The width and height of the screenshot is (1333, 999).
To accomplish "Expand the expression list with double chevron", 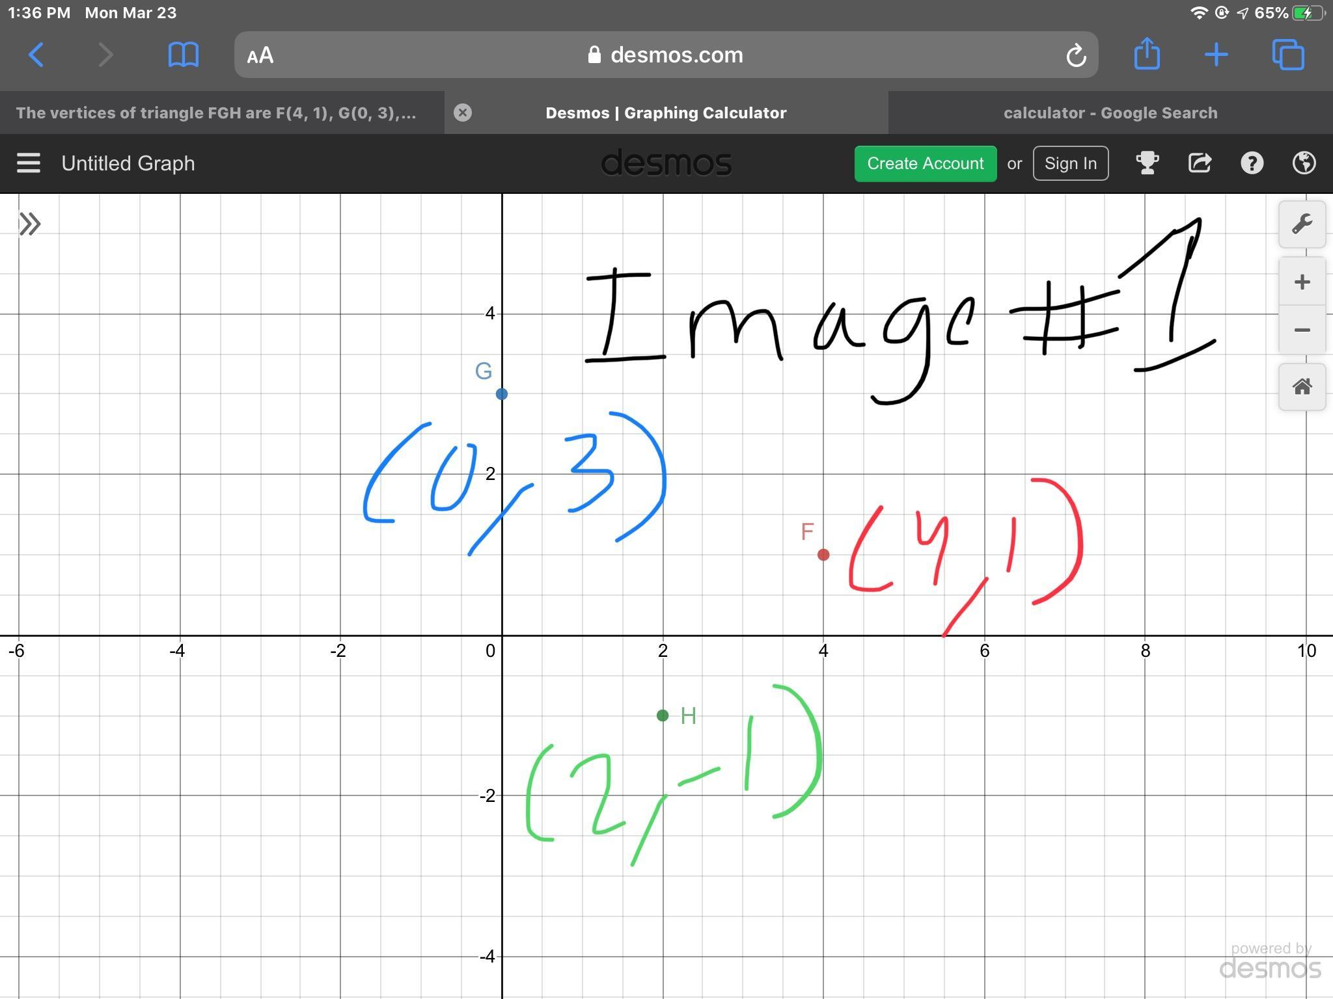I will pyautogui.click(x=30, y=224).
